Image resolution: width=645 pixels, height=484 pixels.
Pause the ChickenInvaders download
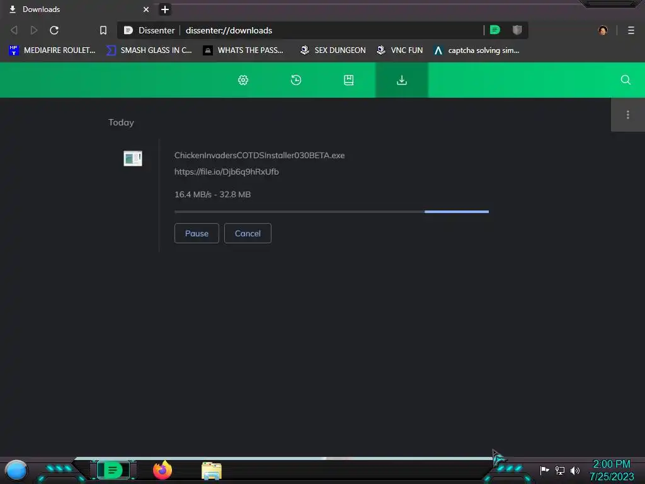197,233
